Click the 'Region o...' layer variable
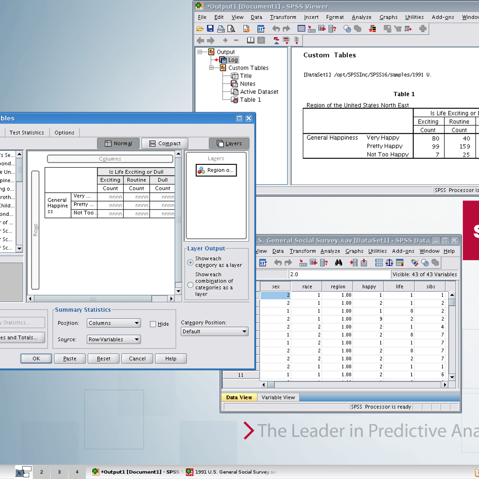Image resolution: width=479 pixels, height=479 pixels. point(216,170)
